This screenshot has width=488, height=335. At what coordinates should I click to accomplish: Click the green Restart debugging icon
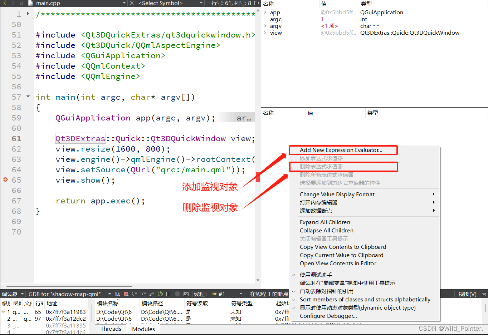(x=160, y=294)
